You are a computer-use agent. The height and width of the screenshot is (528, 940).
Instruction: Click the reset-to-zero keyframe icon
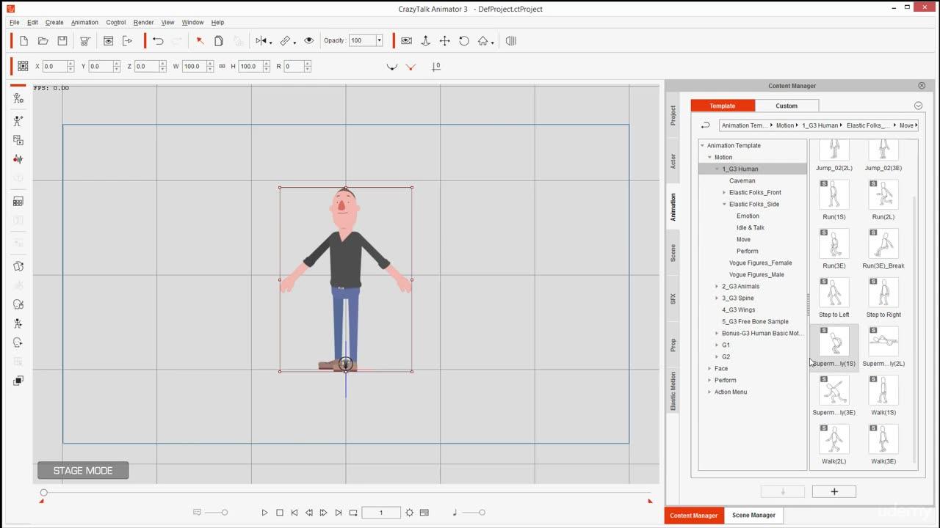point(436,67)
